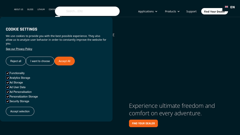Click the UK flag language icon
Screen dimensions: 240x135
pyautogui.click(x=226, y=7)
